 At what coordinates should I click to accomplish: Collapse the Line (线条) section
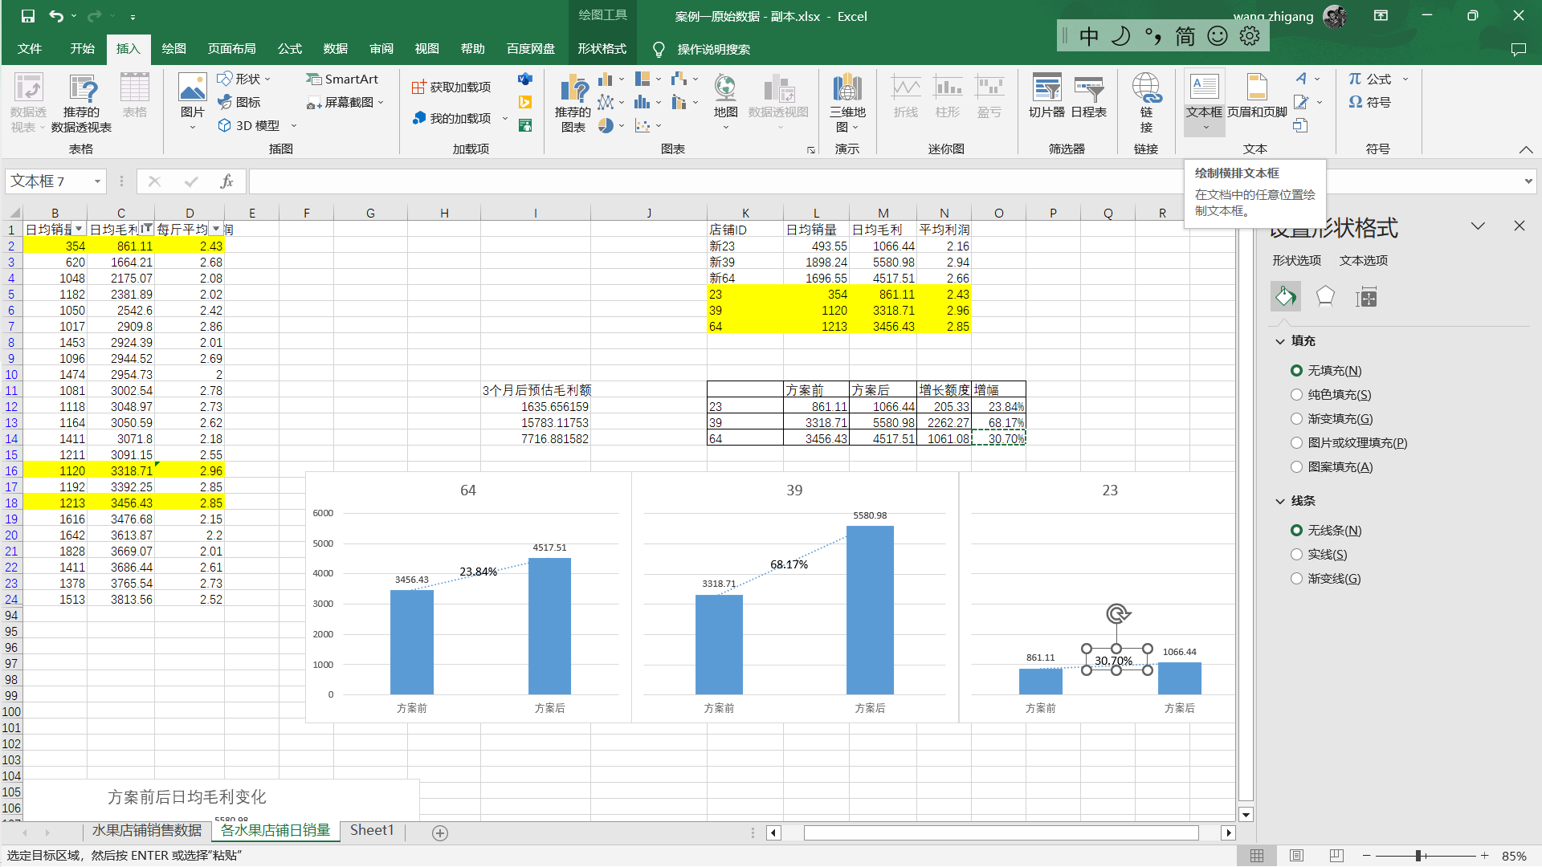click(1280, 501)
